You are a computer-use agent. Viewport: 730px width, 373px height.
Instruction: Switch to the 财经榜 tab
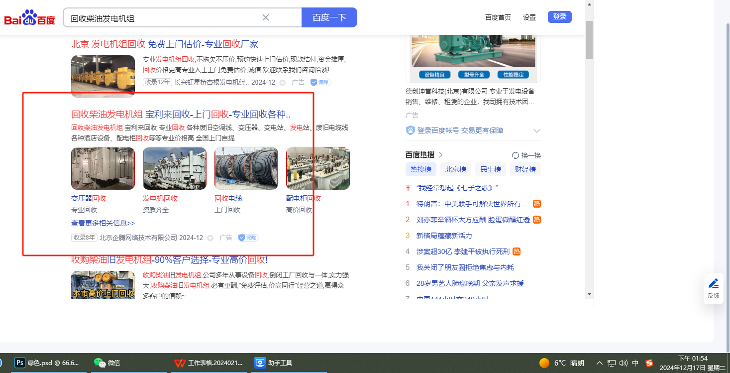[x=525, y=169]
